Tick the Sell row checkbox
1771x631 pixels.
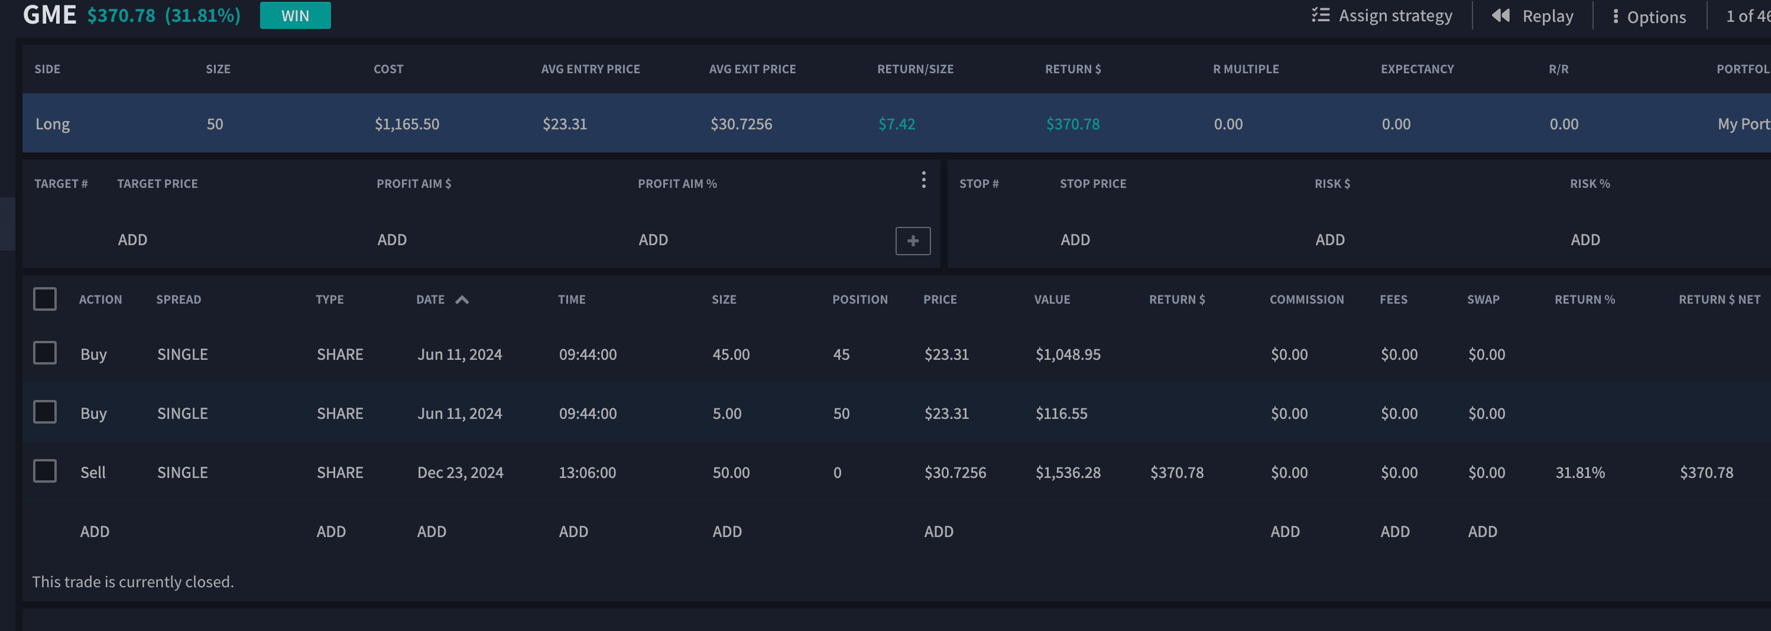[x=45, y=471]
